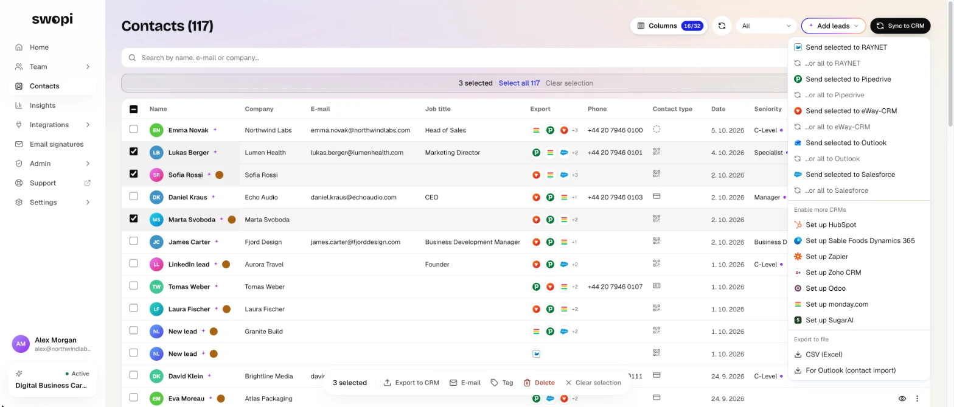Click the Zapier icon in setup list
Image resolution: width=954 pixels, height=407 pixels.
(x=798, y=257)
